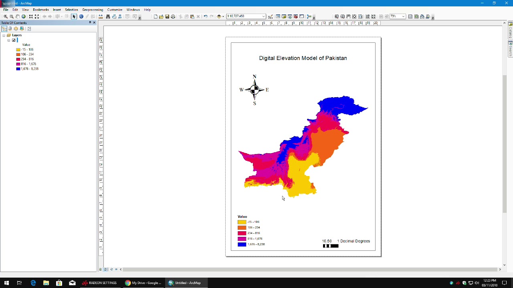Click the Fixed Zoom In icon
The image size is (513, 288).
31,16
